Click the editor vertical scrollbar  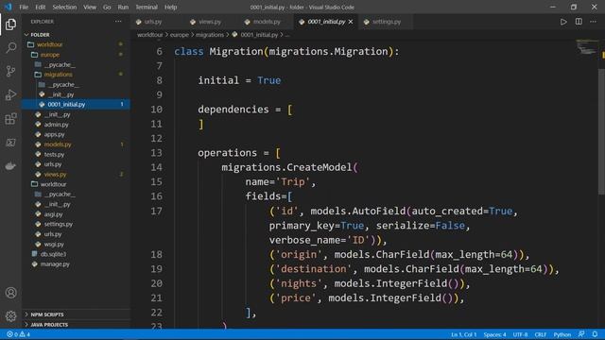tap(601, 131)
